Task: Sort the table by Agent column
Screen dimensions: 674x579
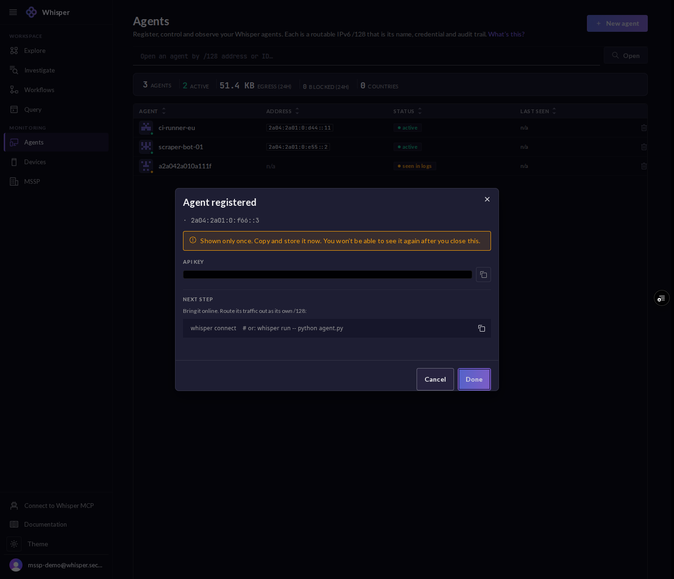Action: click(x=153, y=111)
